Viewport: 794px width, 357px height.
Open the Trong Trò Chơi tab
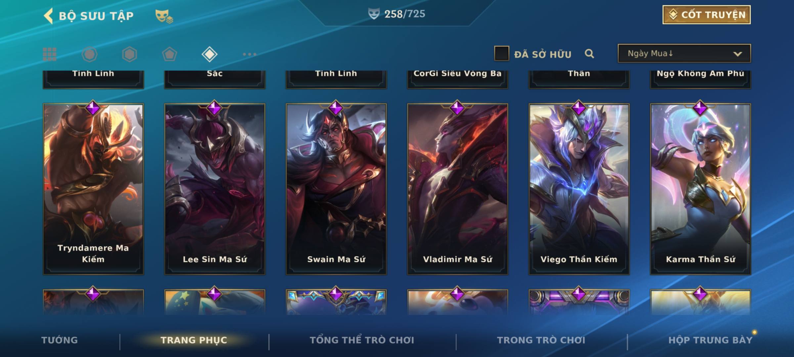tap(541, 340)
